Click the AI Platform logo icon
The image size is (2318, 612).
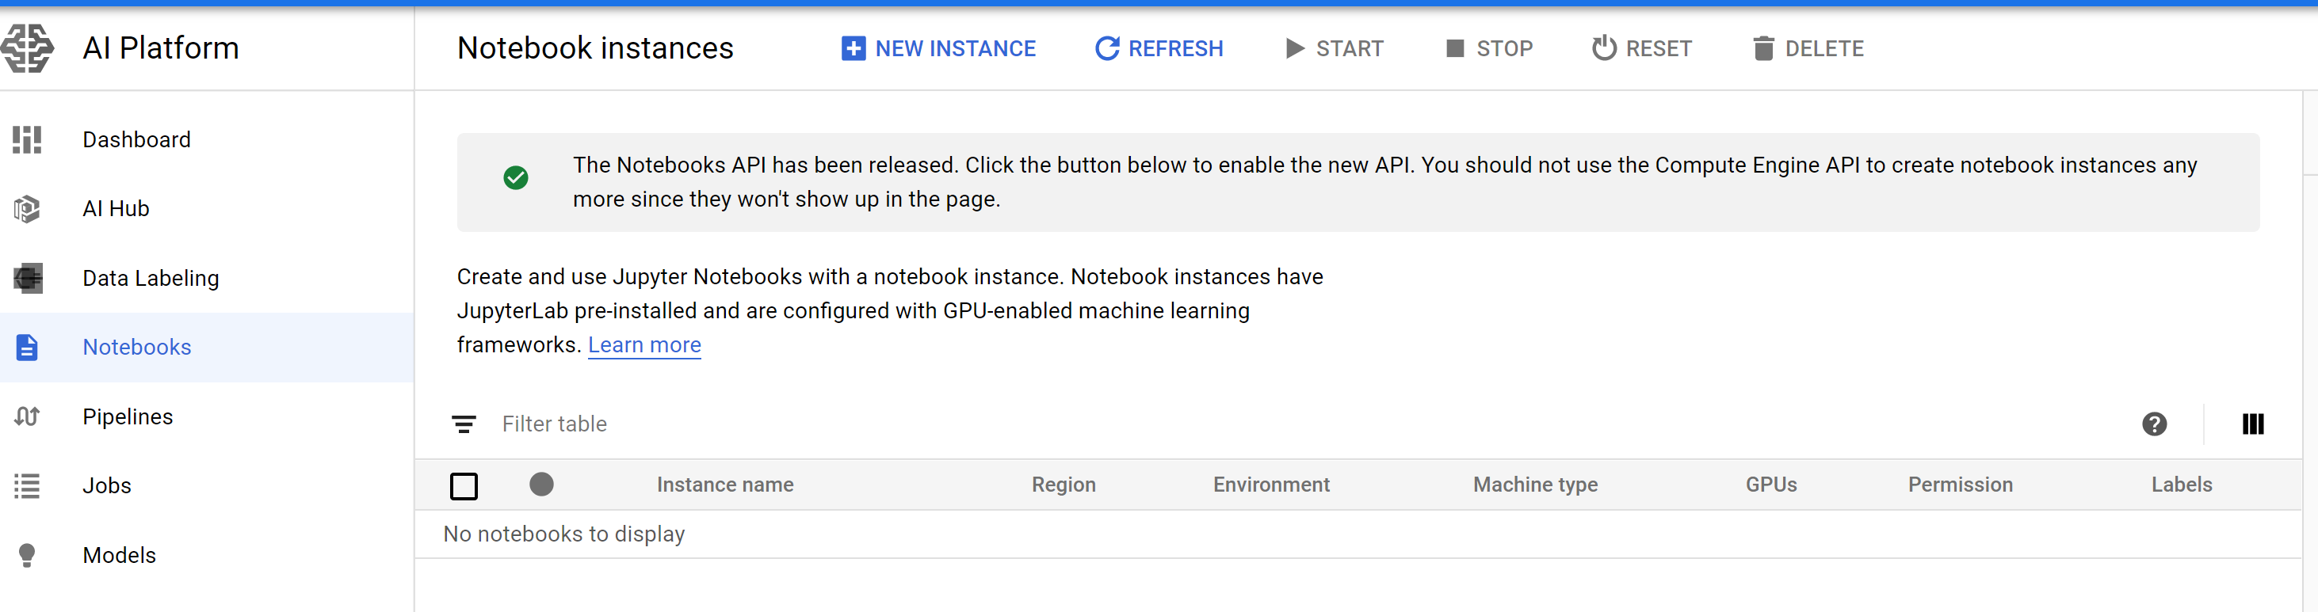(x=27, y=48)
